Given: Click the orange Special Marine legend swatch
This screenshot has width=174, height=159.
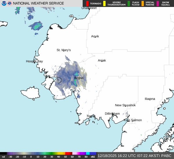Looking at the screenshot, I should coord(143,3).
